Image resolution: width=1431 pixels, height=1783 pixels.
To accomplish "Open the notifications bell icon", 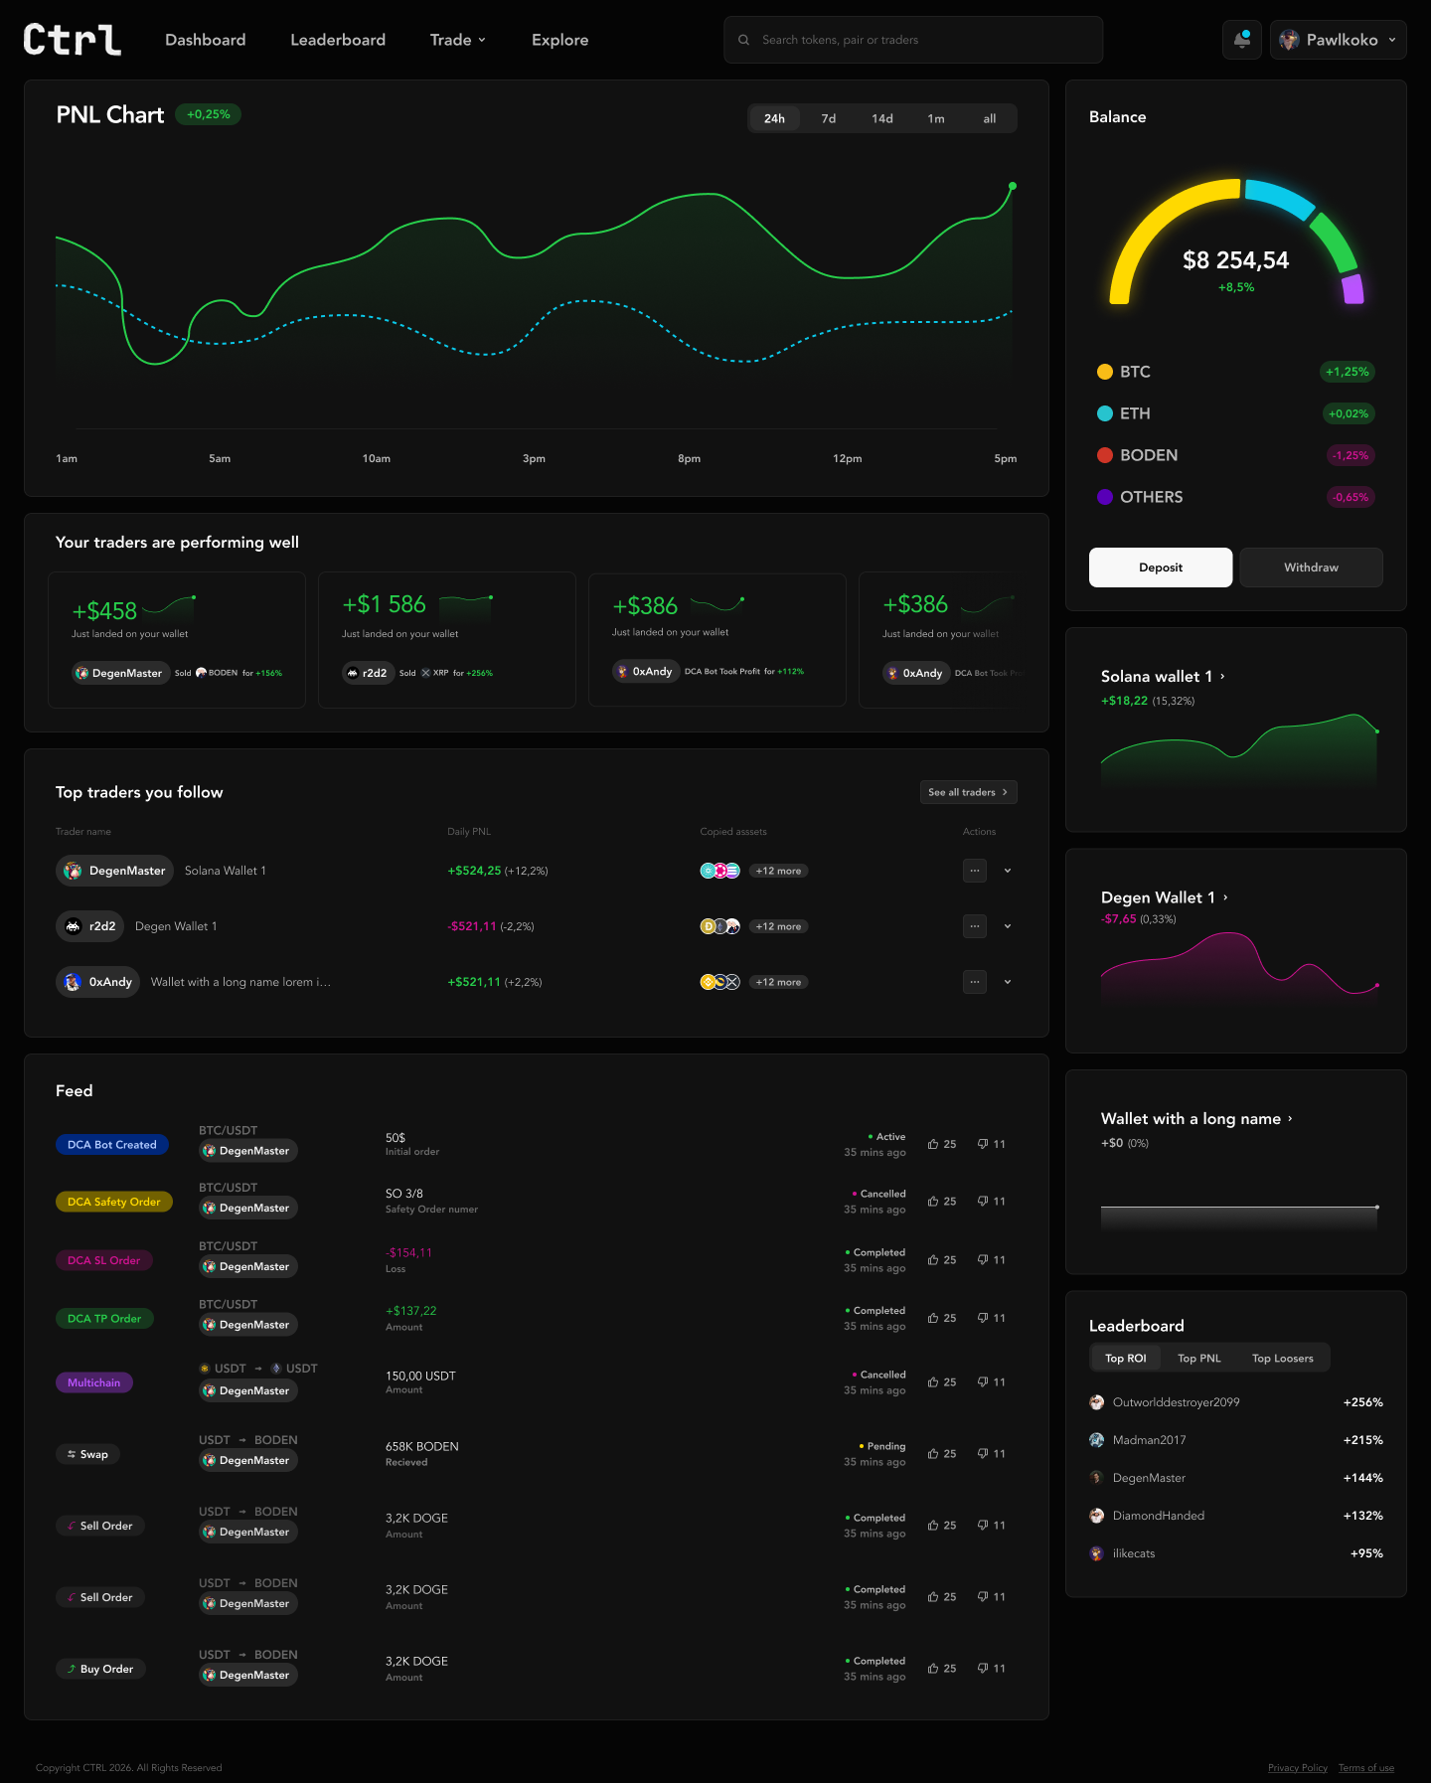I will click(1241, 40).
